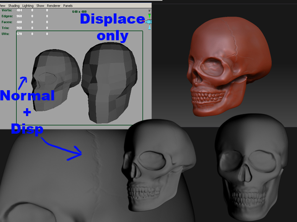Open the Renderer menu
This screenshot has width=297, height=222.
tap(54, 6)
